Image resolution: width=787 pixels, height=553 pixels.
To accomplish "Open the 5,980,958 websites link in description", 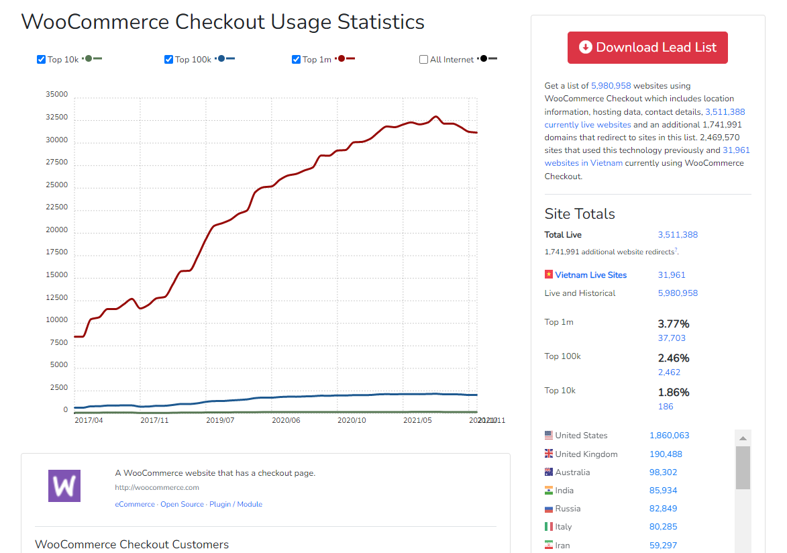I will click(611, 86).
